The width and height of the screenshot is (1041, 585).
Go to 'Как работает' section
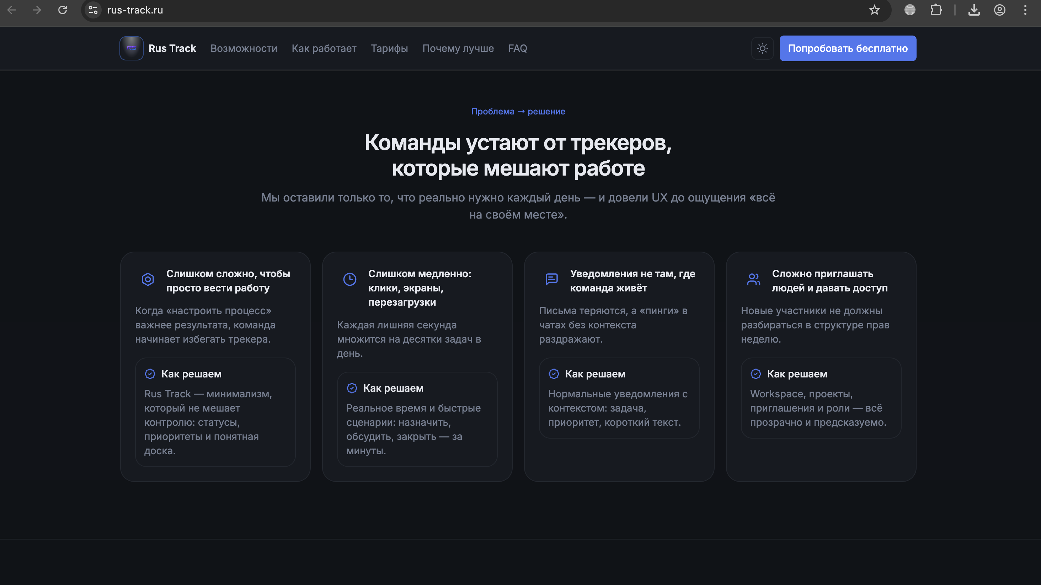pyautogui.click(x=324, y=48)
